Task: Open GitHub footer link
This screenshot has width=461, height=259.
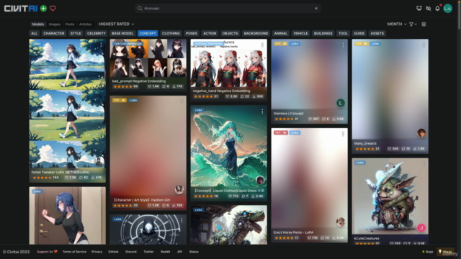Action: (113, 252)
